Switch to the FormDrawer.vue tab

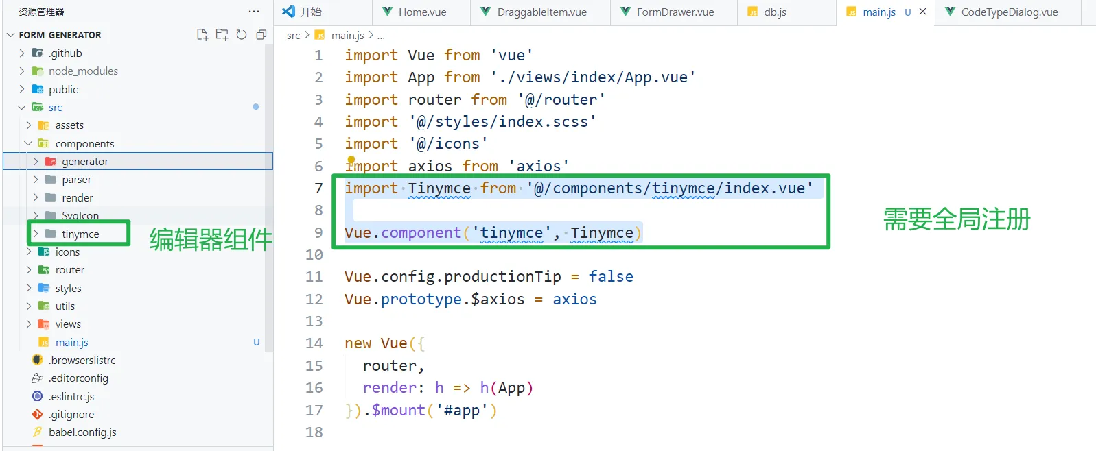tap(675, 12)
